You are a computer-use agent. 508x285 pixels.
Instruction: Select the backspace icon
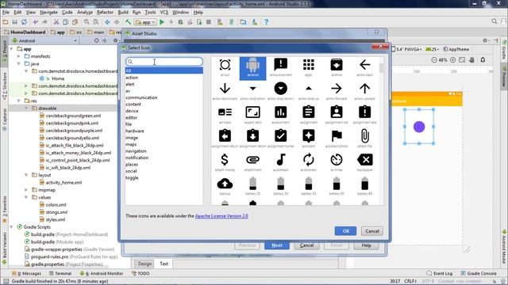(364, 162)
